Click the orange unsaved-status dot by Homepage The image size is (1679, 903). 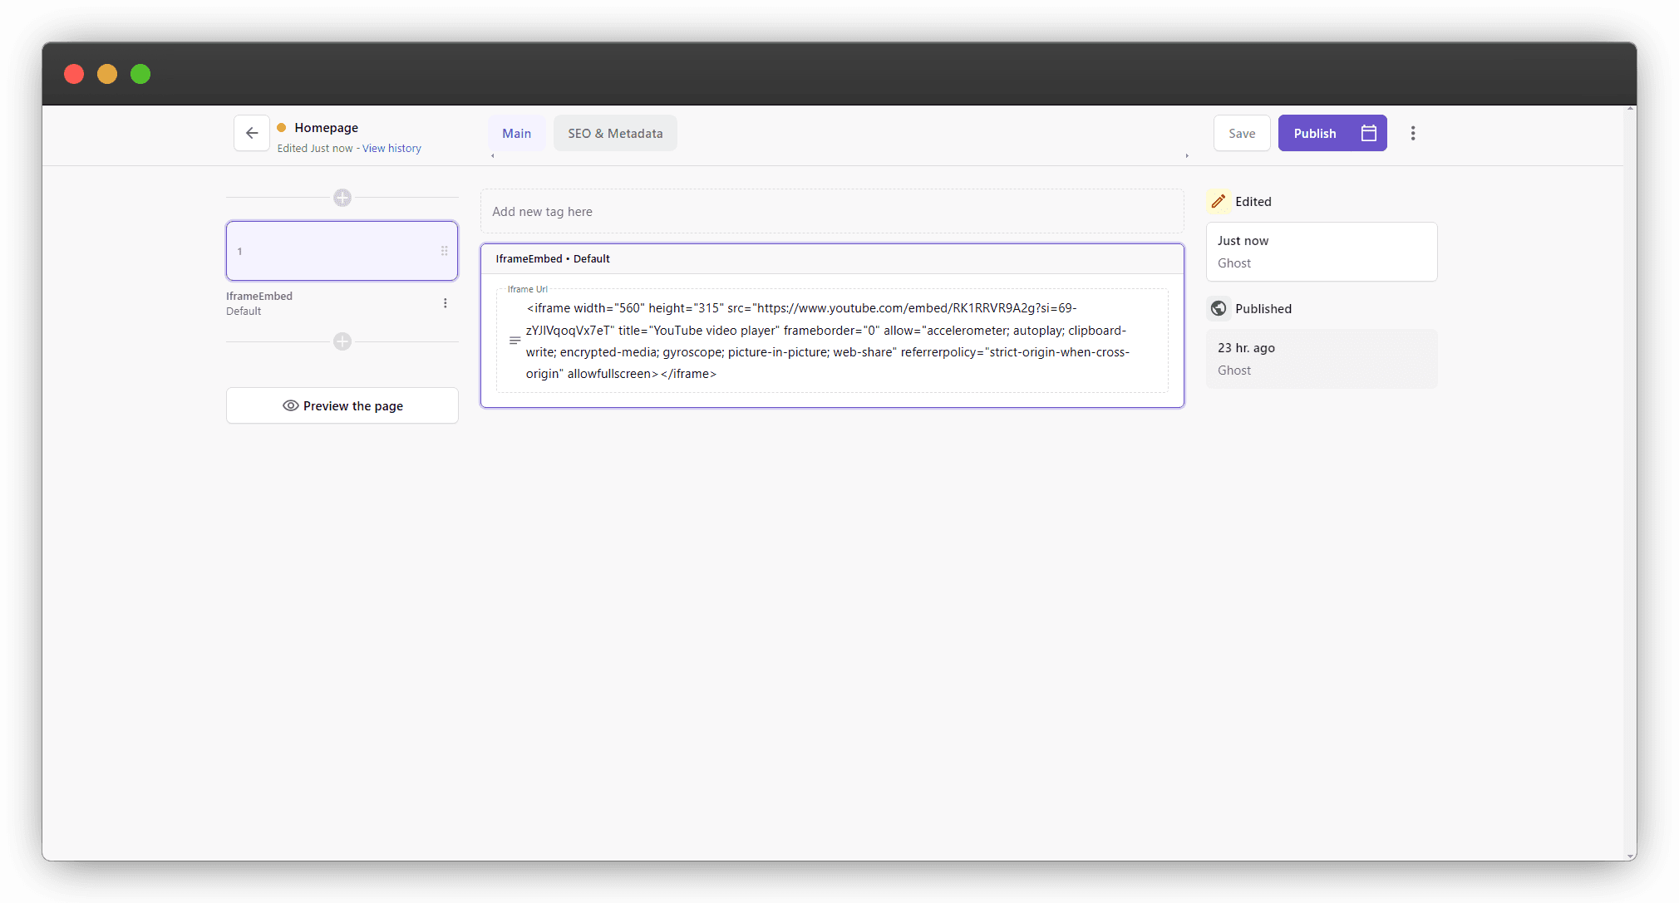(282, 128)
